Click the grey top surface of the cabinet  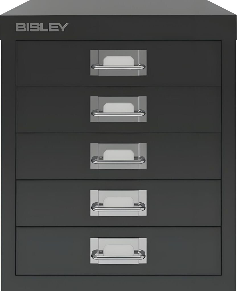118,8
